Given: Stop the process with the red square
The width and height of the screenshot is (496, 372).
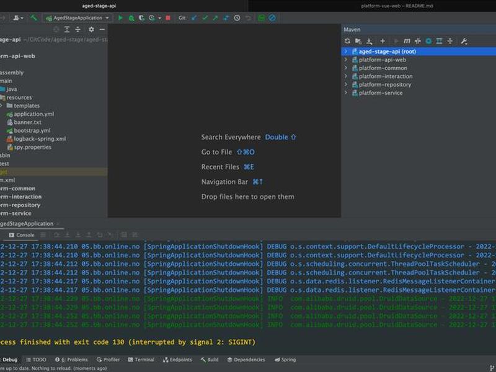Looking at the screenshot, I should pyautogui.click(x=168, y=18).
